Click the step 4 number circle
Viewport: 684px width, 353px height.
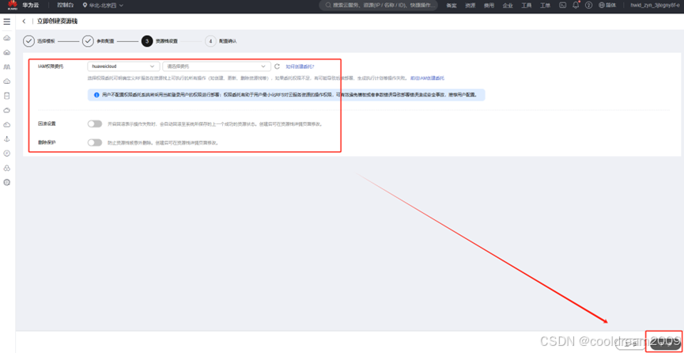(210, 41)
